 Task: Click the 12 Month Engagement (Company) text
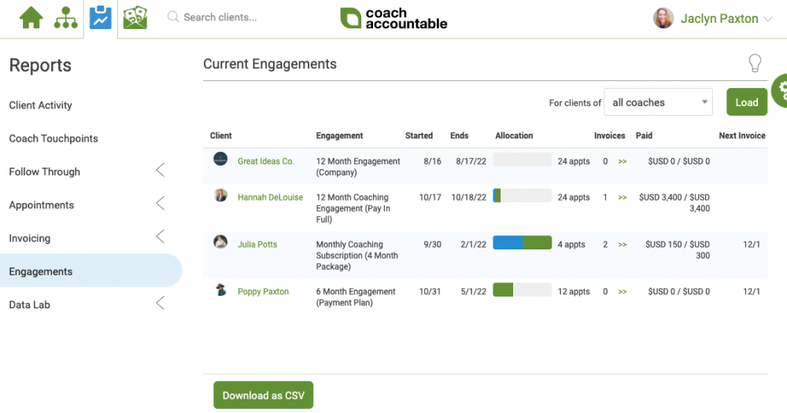click(358, 167)
